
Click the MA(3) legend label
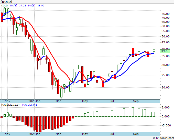(32, 5)
